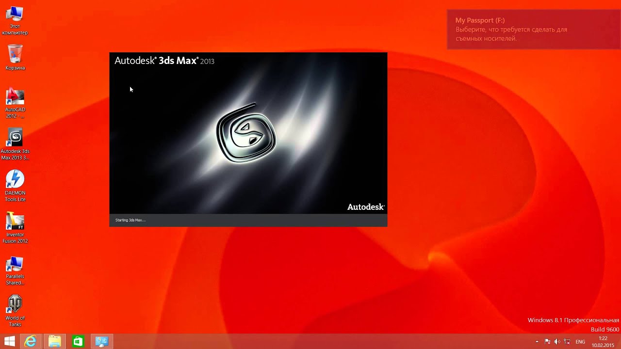Select the DAEMON Tools Lite shortcut
This screenshot has width=621, height=349.
[15, 186]
